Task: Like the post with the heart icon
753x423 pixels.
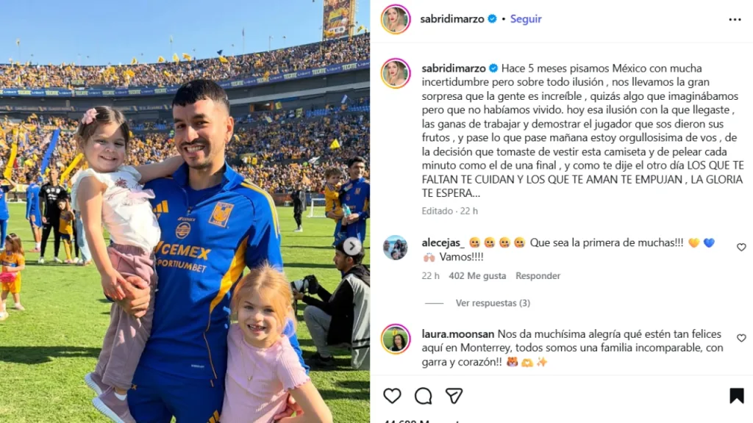Action: point(392,396)
